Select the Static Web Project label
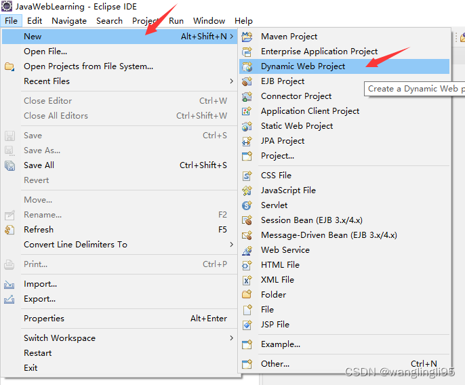This screenshot has height=385, width=465. [297, 126]
